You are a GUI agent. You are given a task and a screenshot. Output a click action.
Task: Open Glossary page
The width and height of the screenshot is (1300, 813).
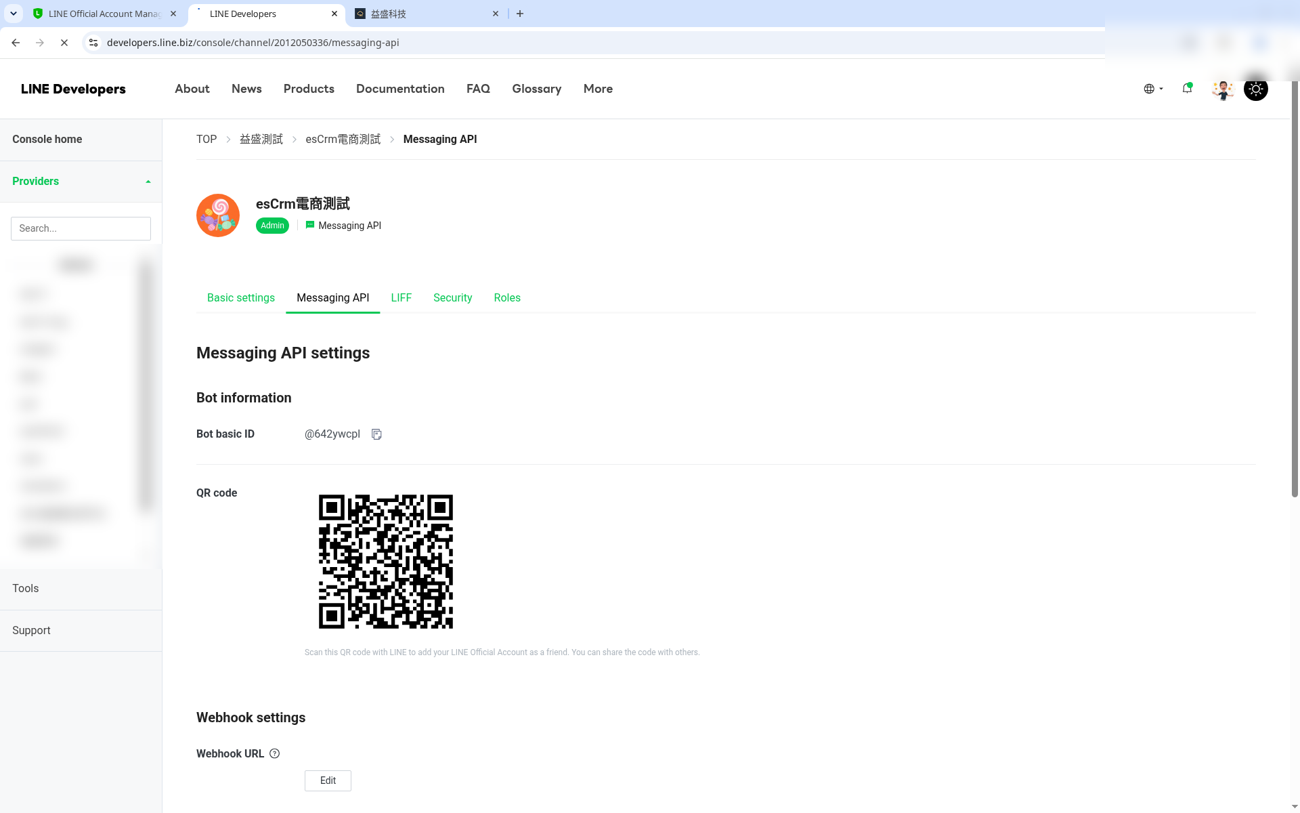537,89
